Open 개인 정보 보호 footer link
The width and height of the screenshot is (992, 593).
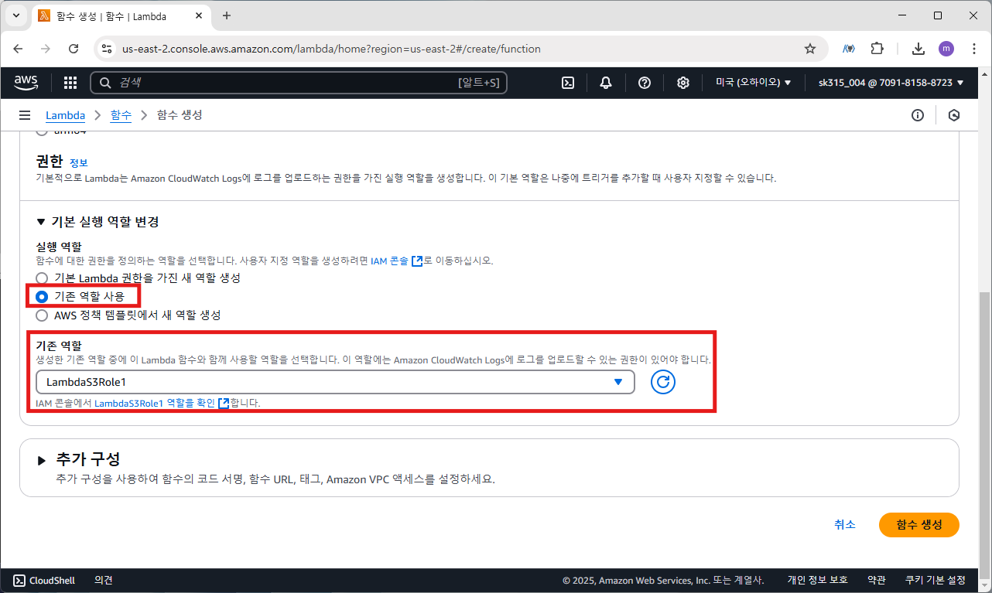818,580
